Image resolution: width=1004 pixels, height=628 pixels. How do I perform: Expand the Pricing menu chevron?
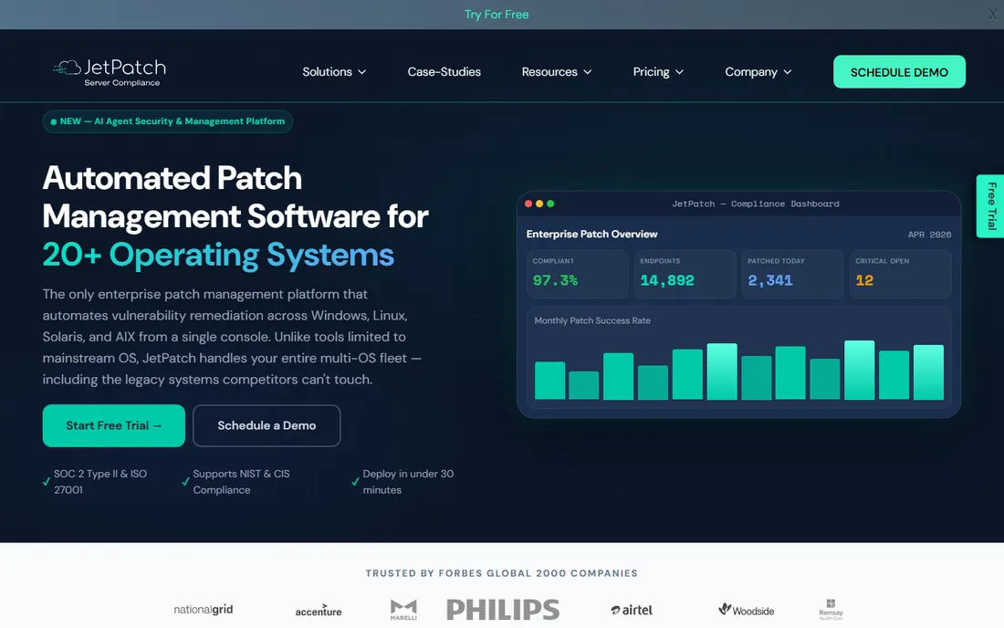[x=679, y=72]
